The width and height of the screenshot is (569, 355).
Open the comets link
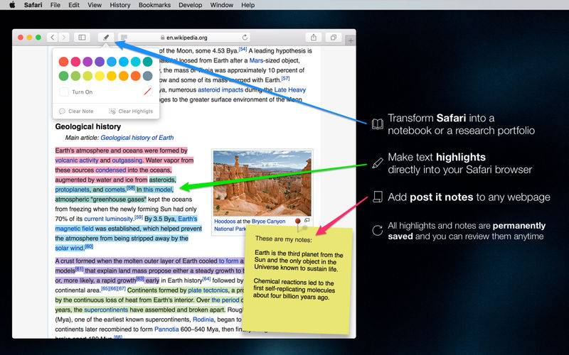tap(115, 190)
